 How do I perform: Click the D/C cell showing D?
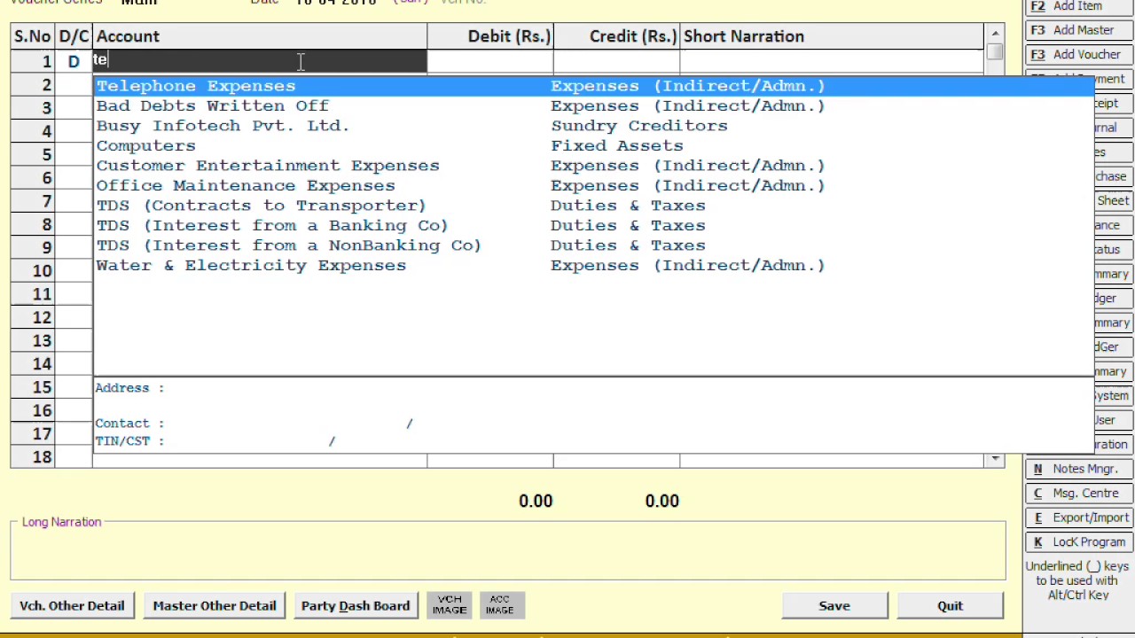[x=74, y=61]
